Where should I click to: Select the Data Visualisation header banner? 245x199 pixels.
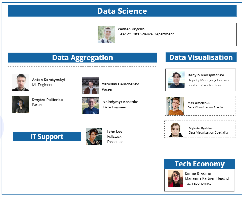click(201, 57)
